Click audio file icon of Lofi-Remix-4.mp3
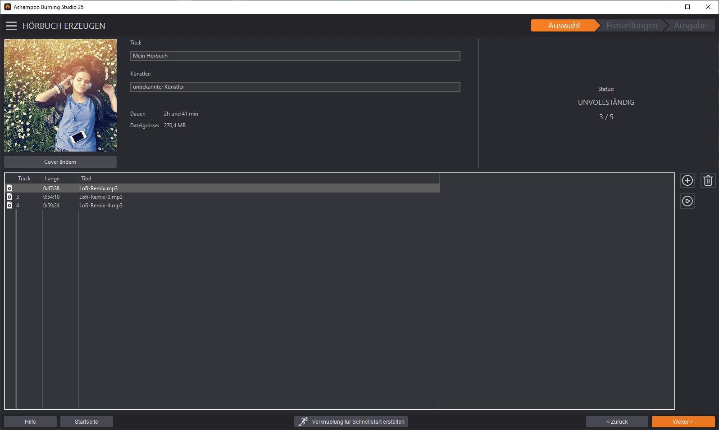The width and height of the screenshot is (719, 430). [9, 206]
